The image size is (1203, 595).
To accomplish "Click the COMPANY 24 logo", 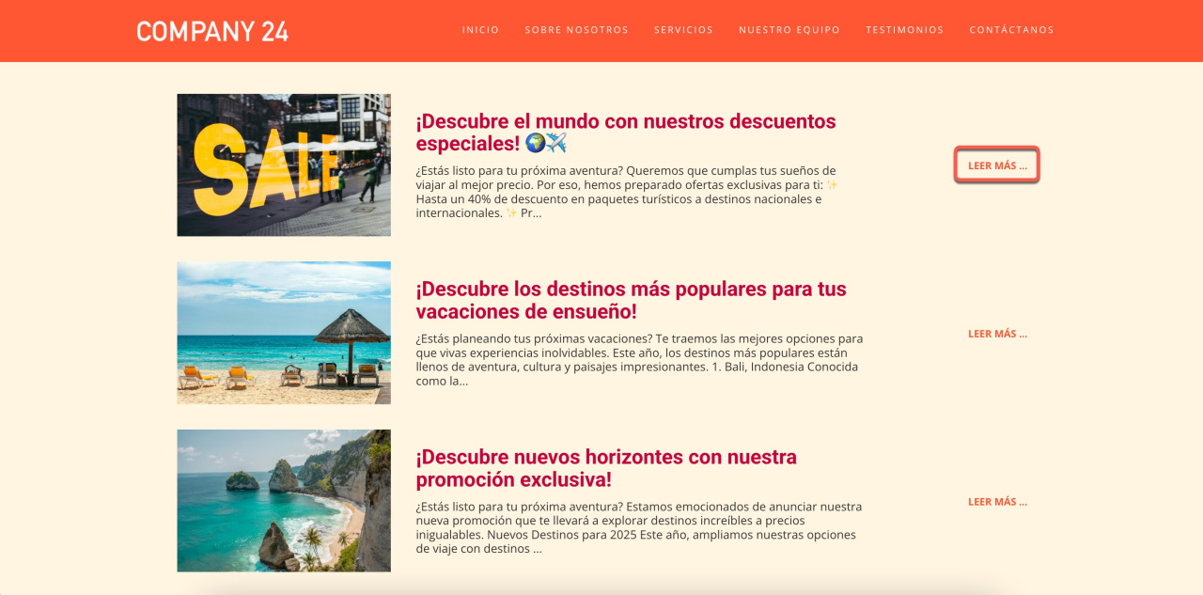I will (212, 31).
